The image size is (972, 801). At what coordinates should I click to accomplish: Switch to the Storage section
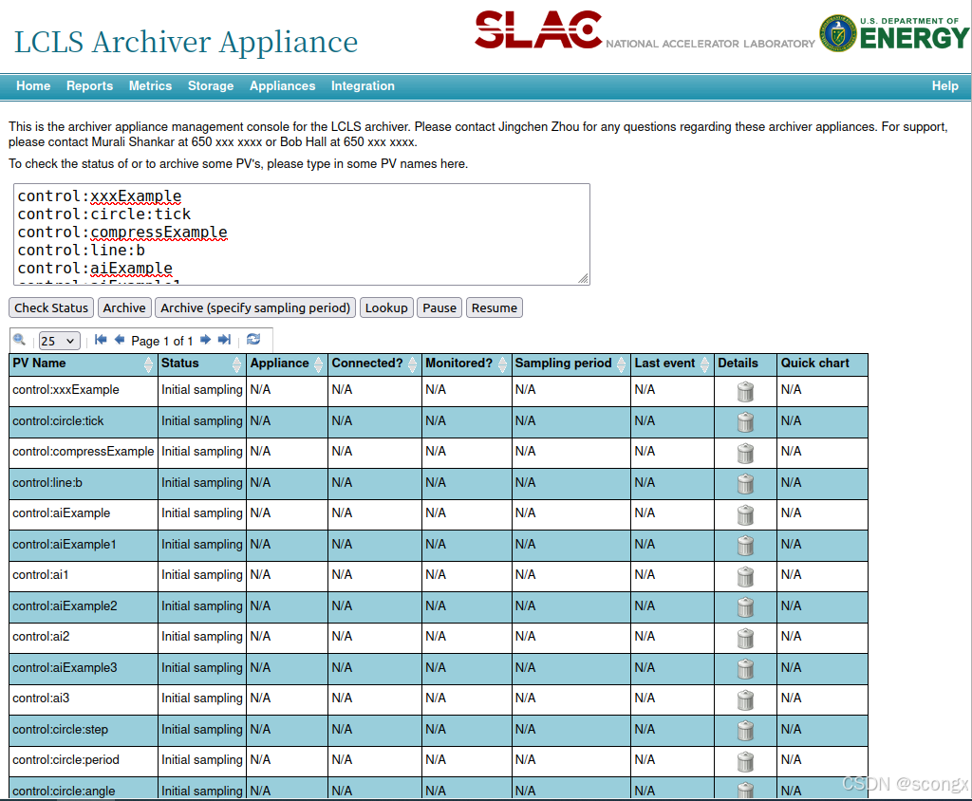click(210, 85)
